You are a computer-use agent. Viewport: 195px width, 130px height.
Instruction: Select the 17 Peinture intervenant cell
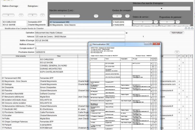[21, 128]
